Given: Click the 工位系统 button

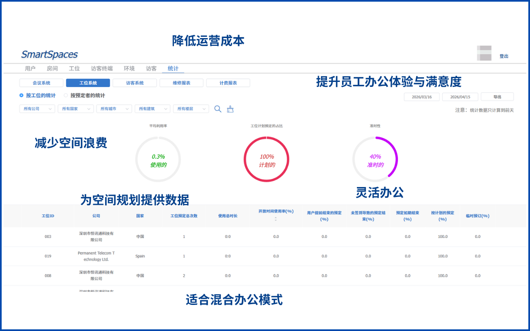Looking at the screenshot, I should (88, 83).
